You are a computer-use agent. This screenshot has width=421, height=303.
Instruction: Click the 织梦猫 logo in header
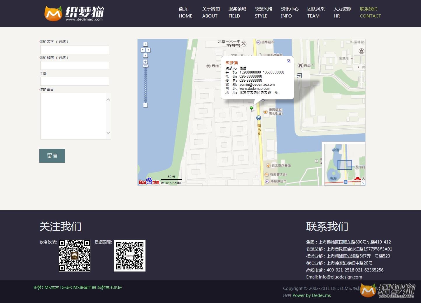[x=74, y=13]
